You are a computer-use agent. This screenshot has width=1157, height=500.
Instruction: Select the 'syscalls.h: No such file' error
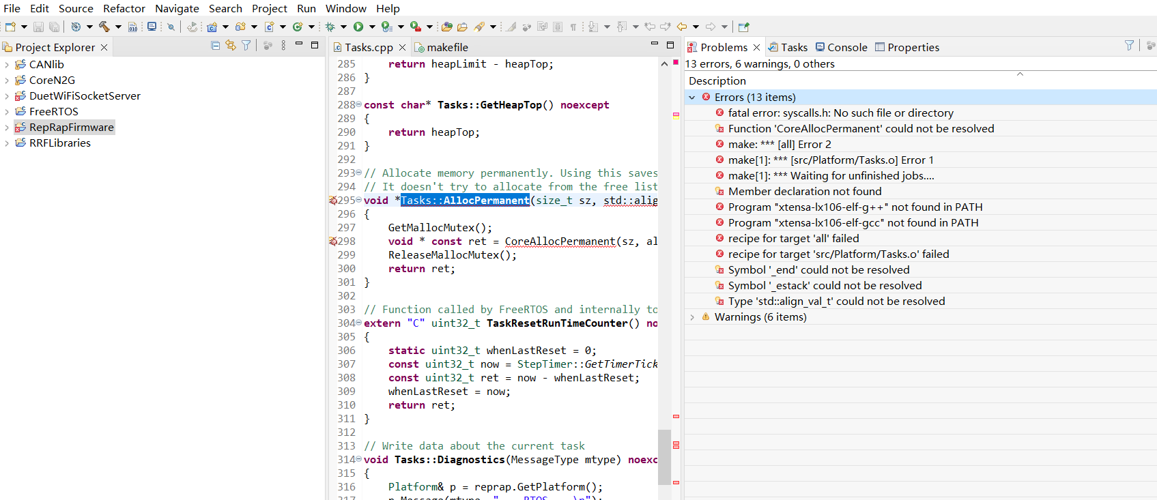(x=840, y=113)
